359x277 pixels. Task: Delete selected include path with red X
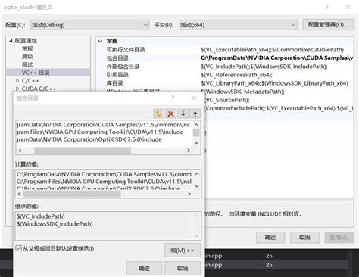171,114
